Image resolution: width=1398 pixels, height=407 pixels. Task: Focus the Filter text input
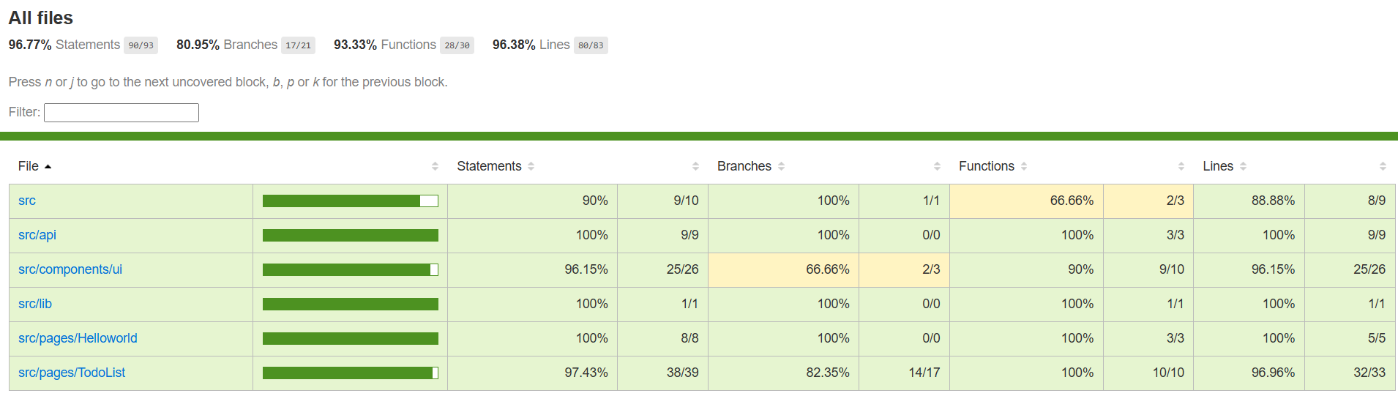122,113
